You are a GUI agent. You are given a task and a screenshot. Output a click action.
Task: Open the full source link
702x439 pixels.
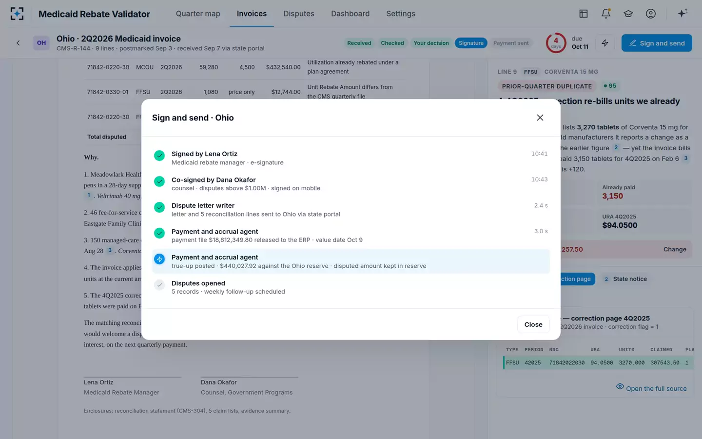656,389
